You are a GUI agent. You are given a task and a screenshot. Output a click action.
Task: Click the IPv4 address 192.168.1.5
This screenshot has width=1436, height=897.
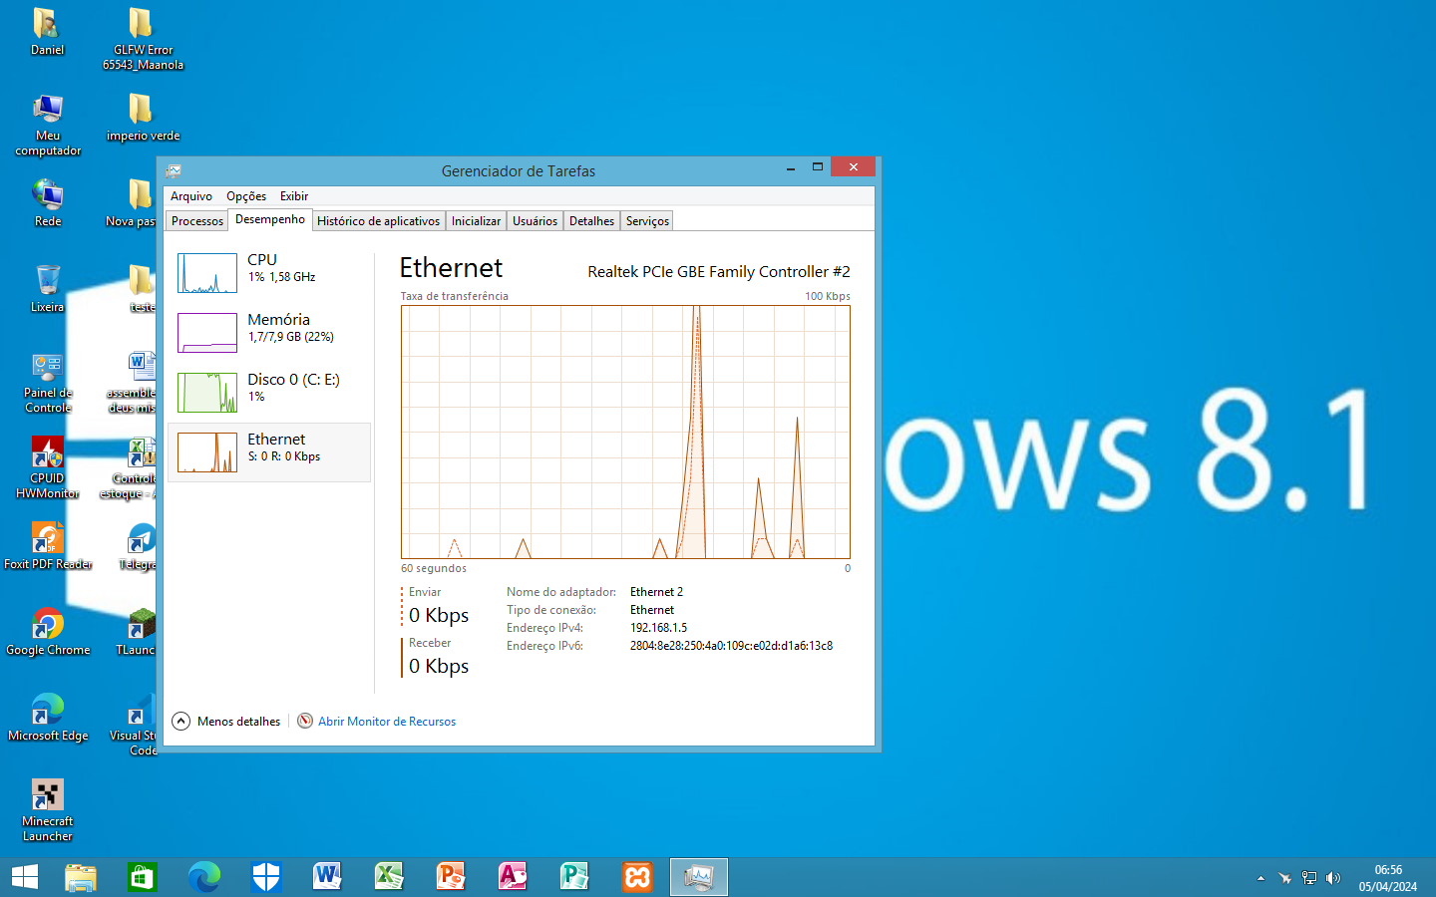click(658, 628)
